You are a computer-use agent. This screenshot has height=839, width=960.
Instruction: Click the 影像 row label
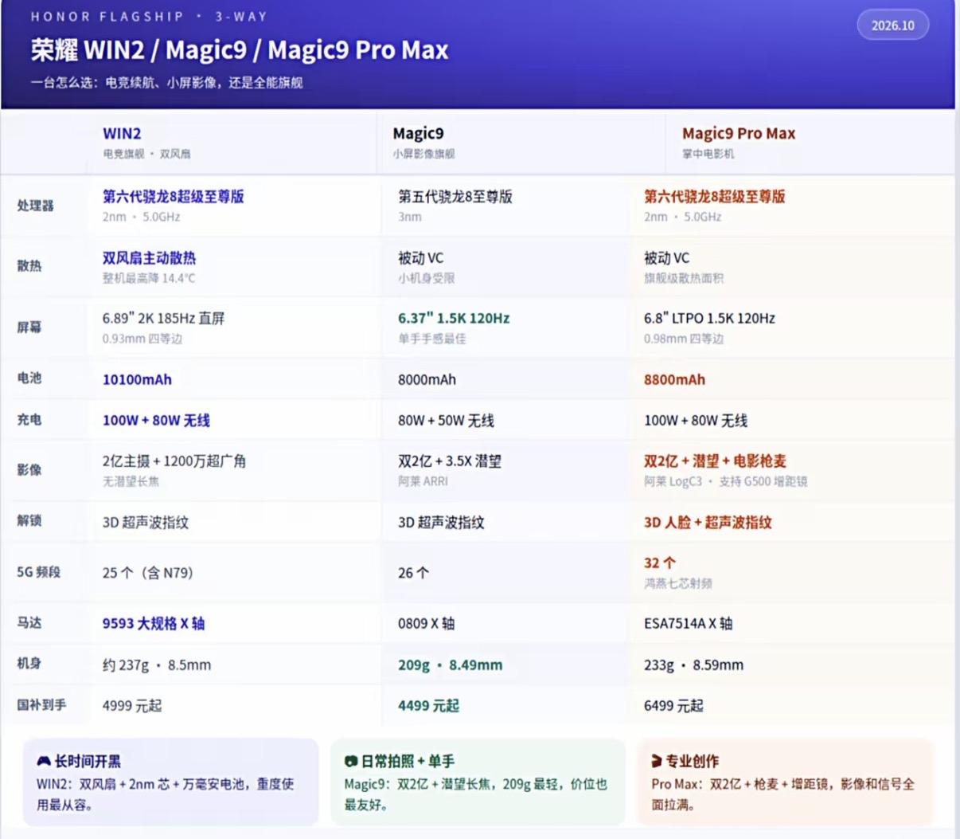click(29, 470)
